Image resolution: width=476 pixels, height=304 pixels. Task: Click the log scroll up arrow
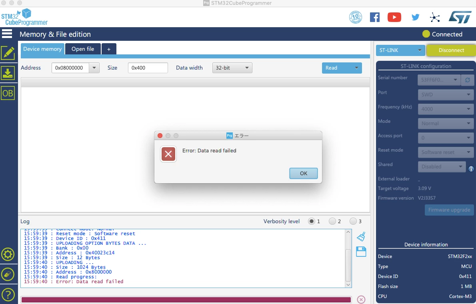pos(348,232)
